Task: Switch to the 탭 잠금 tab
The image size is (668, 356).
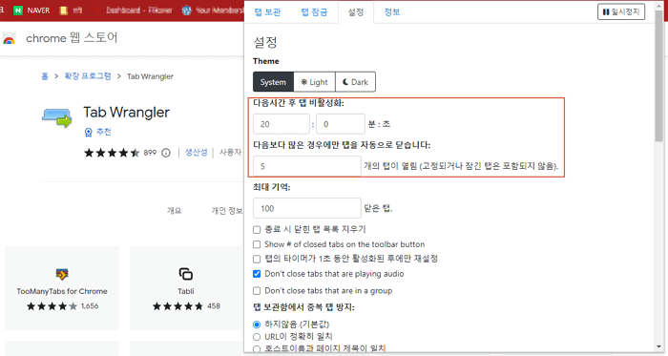Action: click(x=314, y=11)
